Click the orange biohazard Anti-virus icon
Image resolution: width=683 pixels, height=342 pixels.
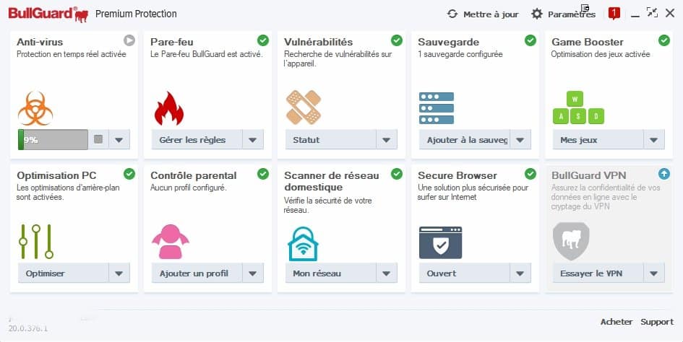click(35, 108)
